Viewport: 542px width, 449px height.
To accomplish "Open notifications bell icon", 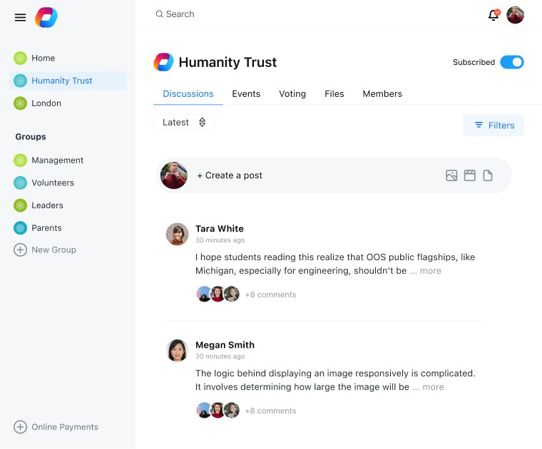I will click(494, 15).
